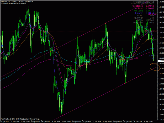Click the 21 Apr 10:00 time label
This screenshot has height=123, width=164.
[x=97, y=122]
